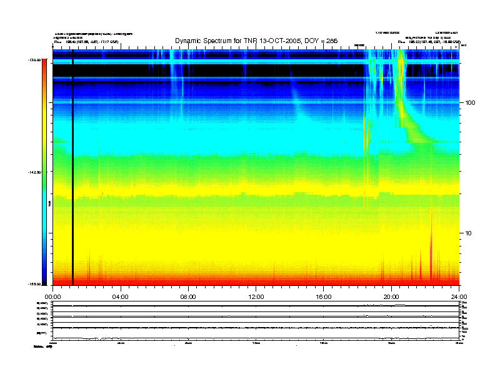Click the -142.50 colorbar middle label
Screen dimensions: 495x382
tap(34, 172)
